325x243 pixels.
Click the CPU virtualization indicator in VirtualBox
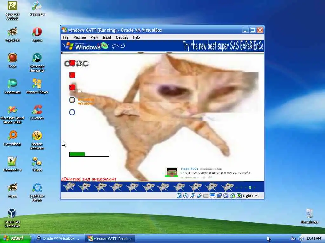(226, 196)
